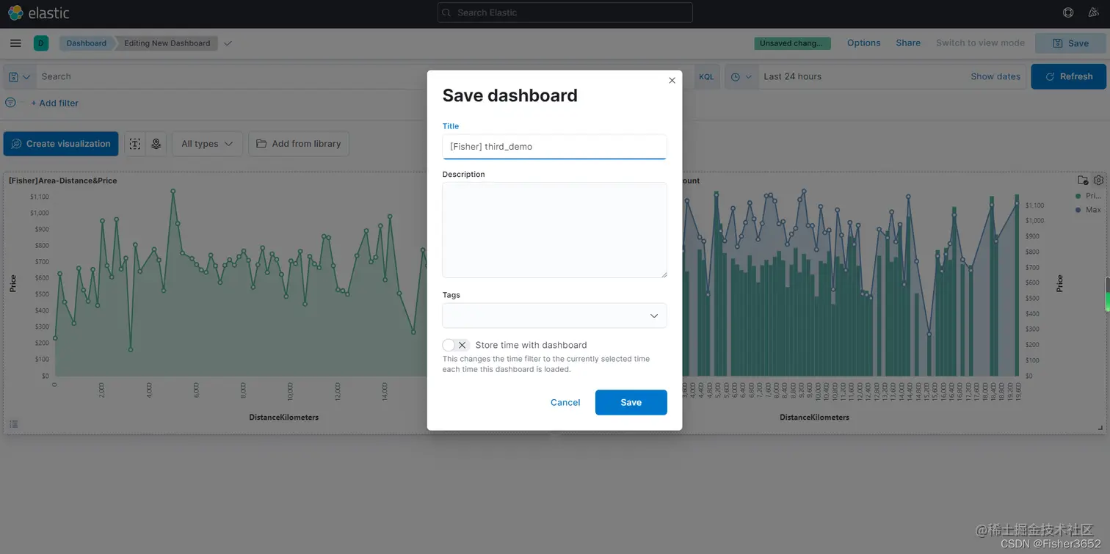The height and width of the screenshot is (554, 1110).
Task: Click the Editing New Dashboard breadcrumb
Action: [167, 43]
